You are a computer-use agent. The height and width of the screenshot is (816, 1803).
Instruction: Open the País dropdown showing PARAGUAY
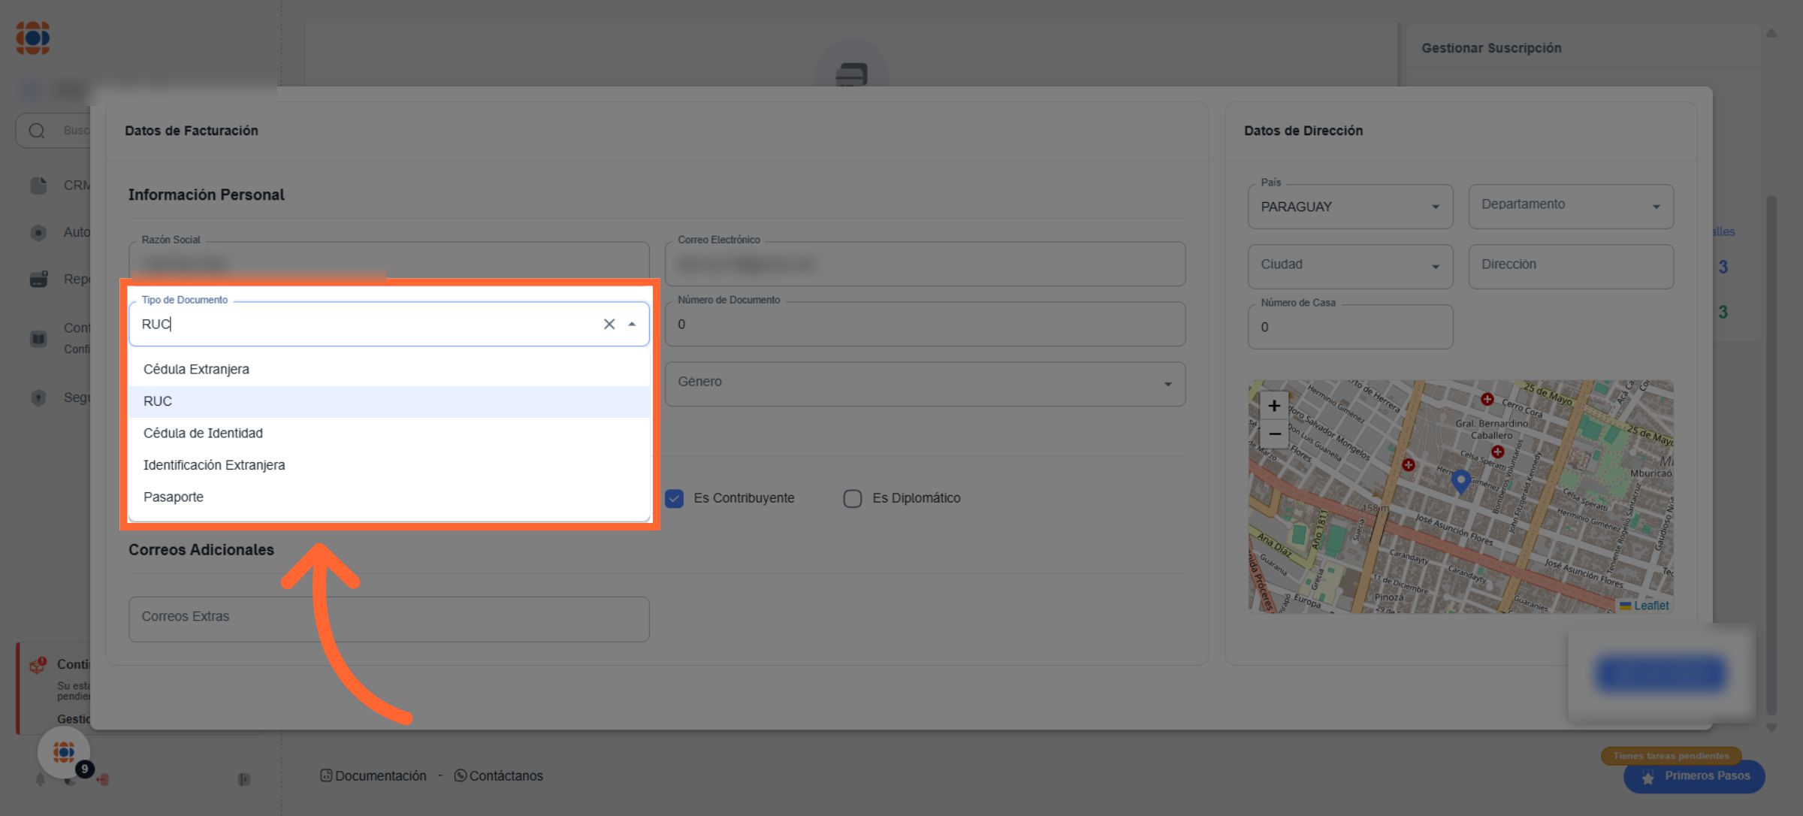pyautogui.click(x=1349, y=207)
